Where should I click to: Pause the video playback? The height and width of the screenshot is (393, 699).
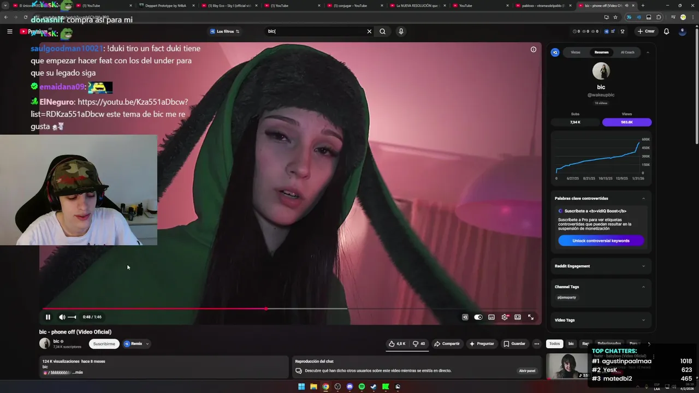click(48, 317)
